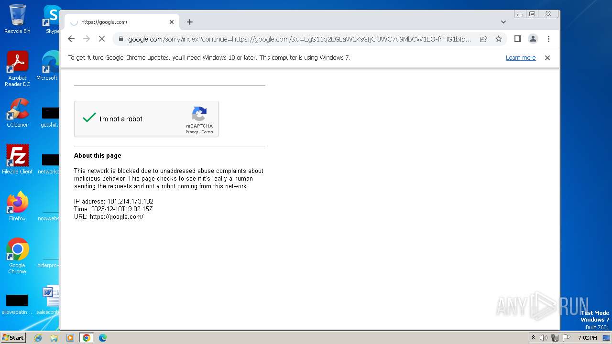Launch CCleaner from desktop
This screenshot has height=344, width=612.
[x=17, y=113]
